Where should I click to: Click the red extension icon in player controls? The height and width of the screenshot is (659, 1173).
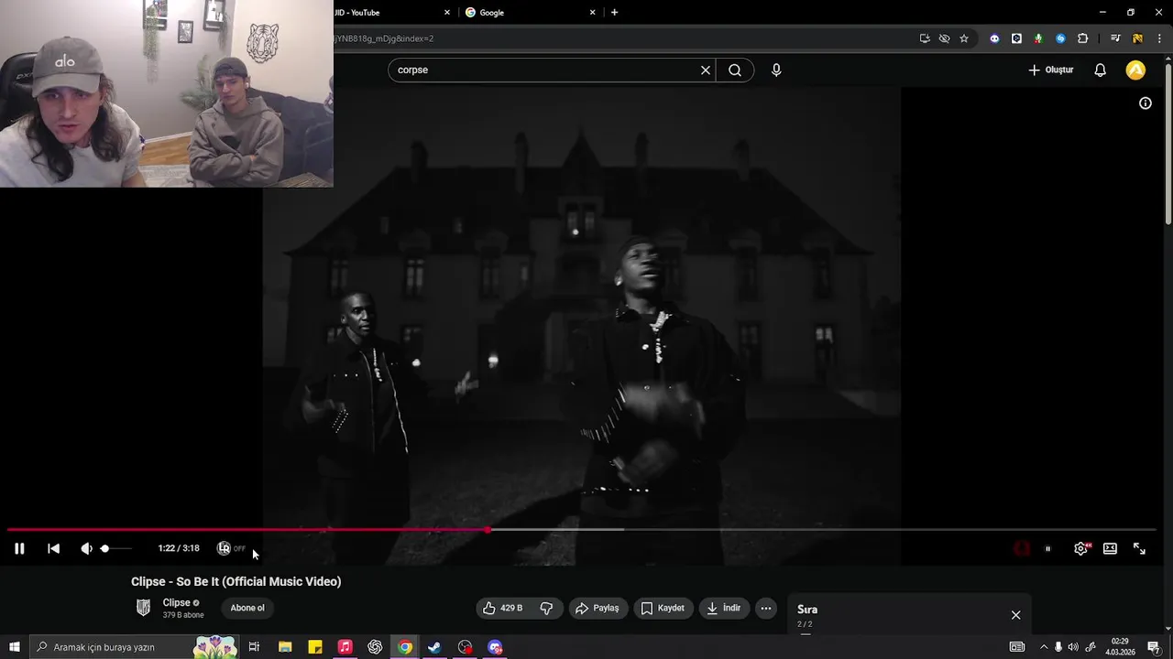pyautogui.click(x=1022, y=548)
